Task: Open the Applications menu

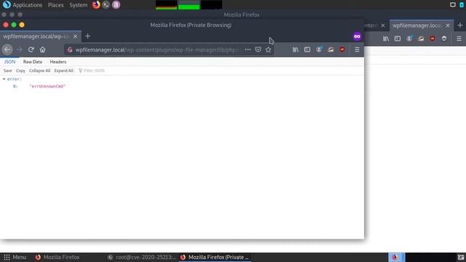Action: click(x=28, y=5)
